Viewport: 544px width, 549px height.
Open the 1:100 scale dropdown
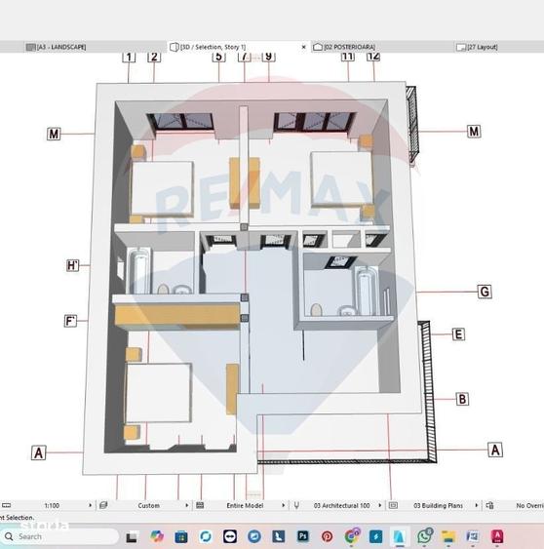tap(52, 505)
